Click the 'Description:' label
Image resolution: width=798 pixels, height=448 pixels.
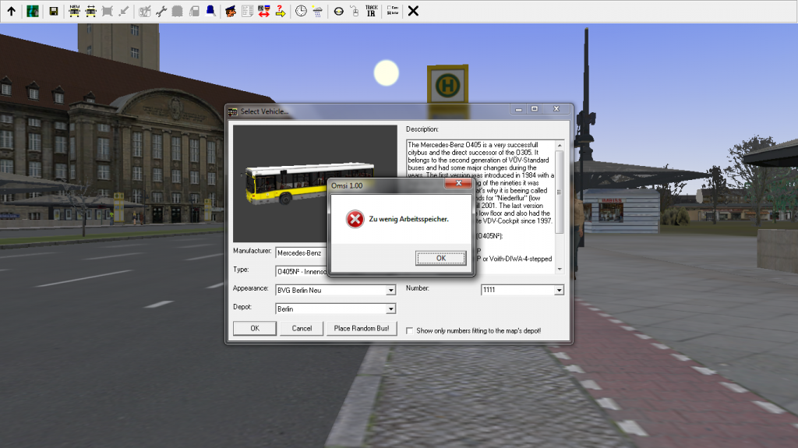tap(422, 129)
